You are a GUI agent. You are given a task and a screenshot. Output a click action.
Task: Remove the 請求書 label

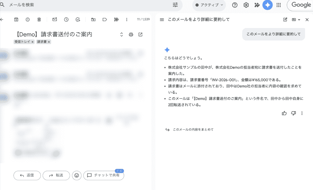(49, 42)
